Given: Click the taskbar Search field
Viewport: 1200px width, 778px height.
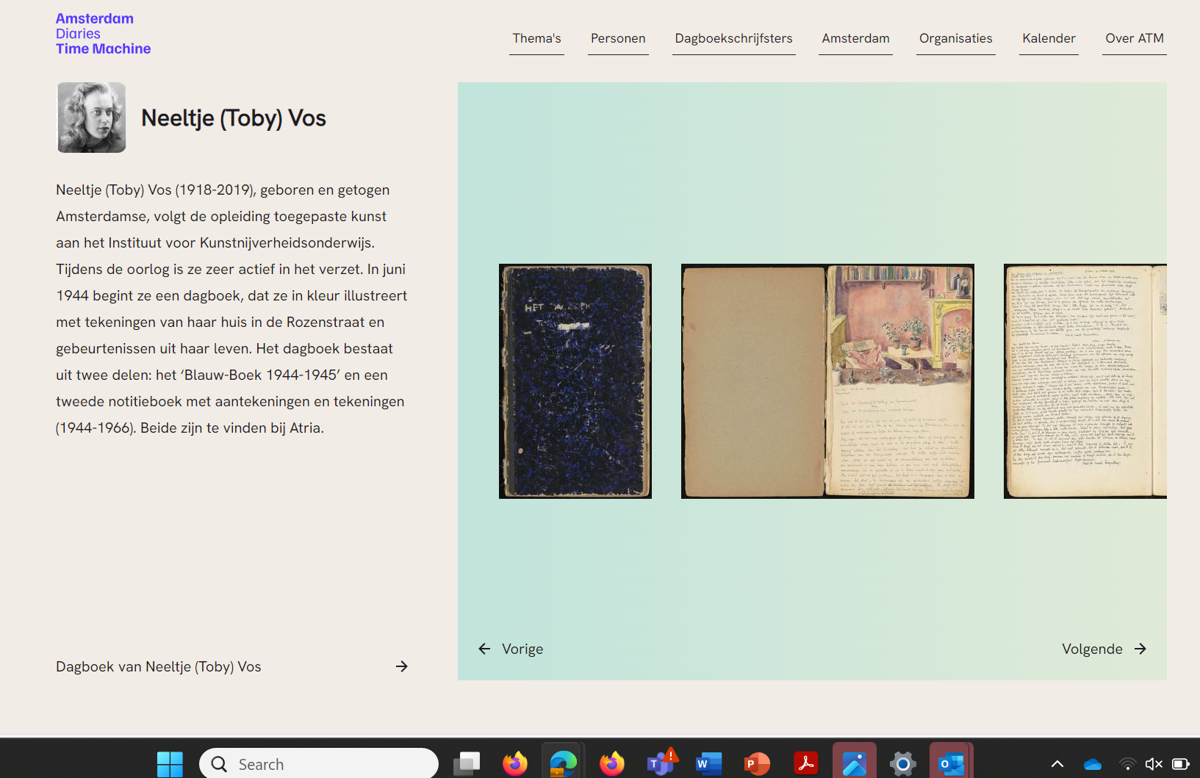Looking at the screenshot, I should tap(319, 764).
